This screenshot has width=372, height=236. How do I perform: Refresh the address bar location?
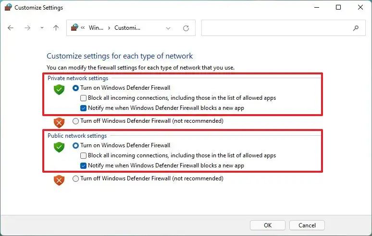186,28
